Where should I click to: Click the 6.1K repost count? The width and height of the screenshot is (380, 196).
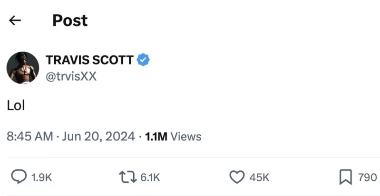(150, 177)
